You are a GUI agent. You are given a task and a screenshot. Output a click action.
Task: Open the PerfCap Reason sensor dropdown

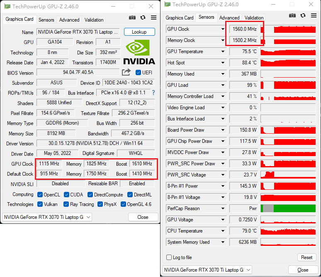point(223,208)
